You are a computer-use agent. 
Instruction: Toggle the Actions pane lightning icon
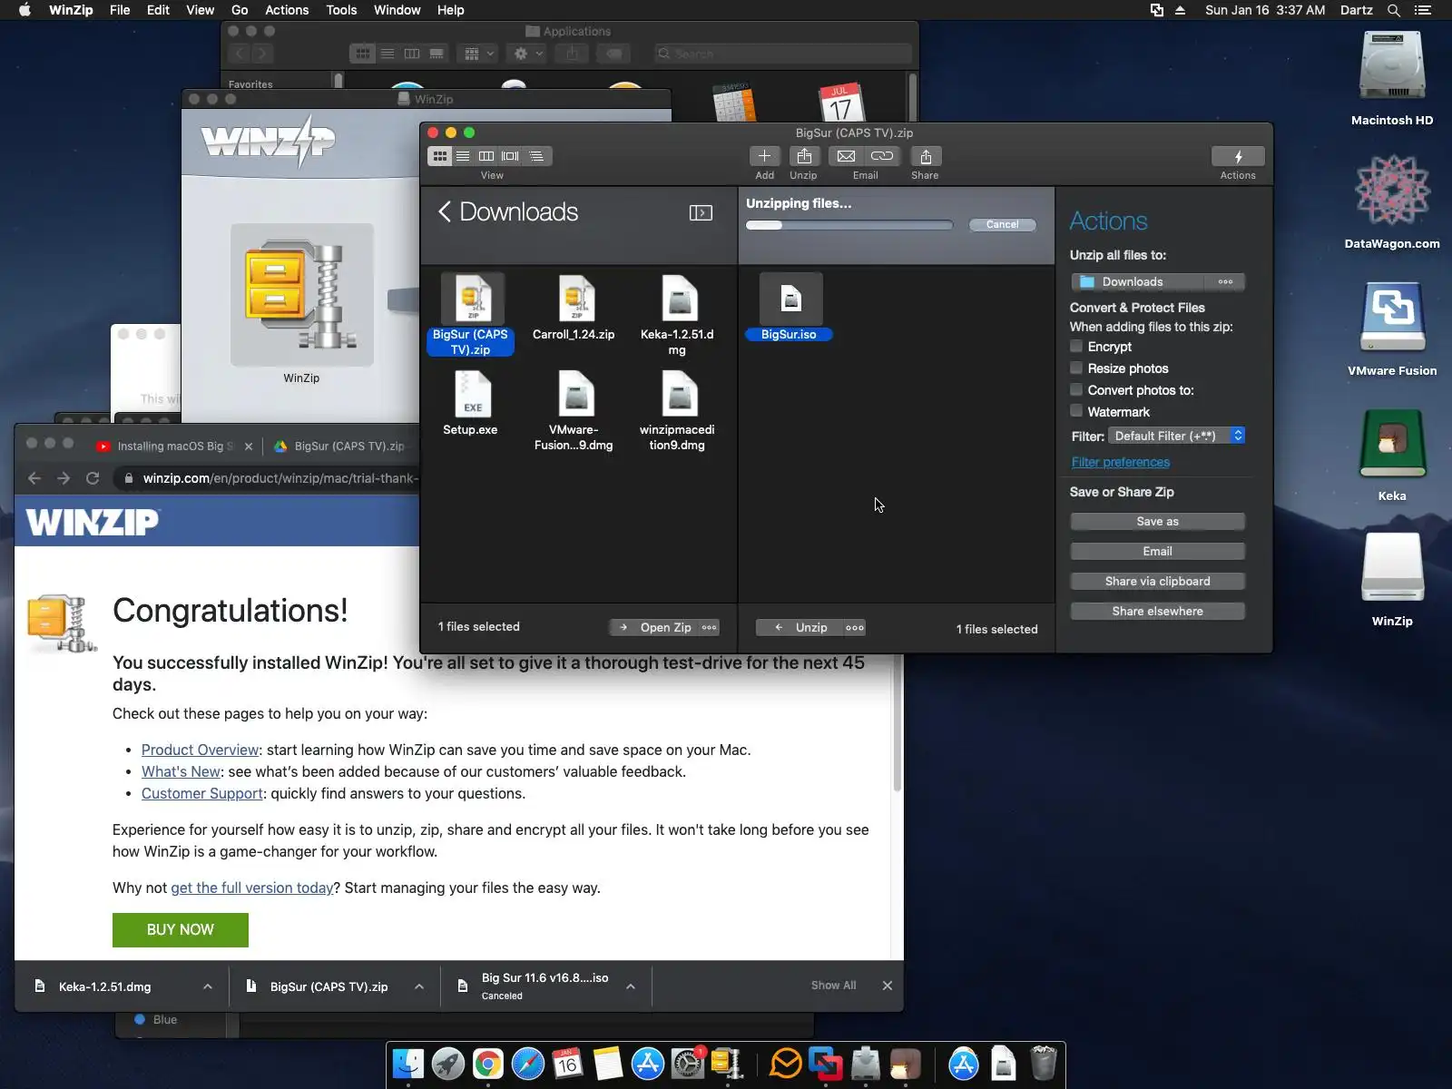tap(1238, 156)
